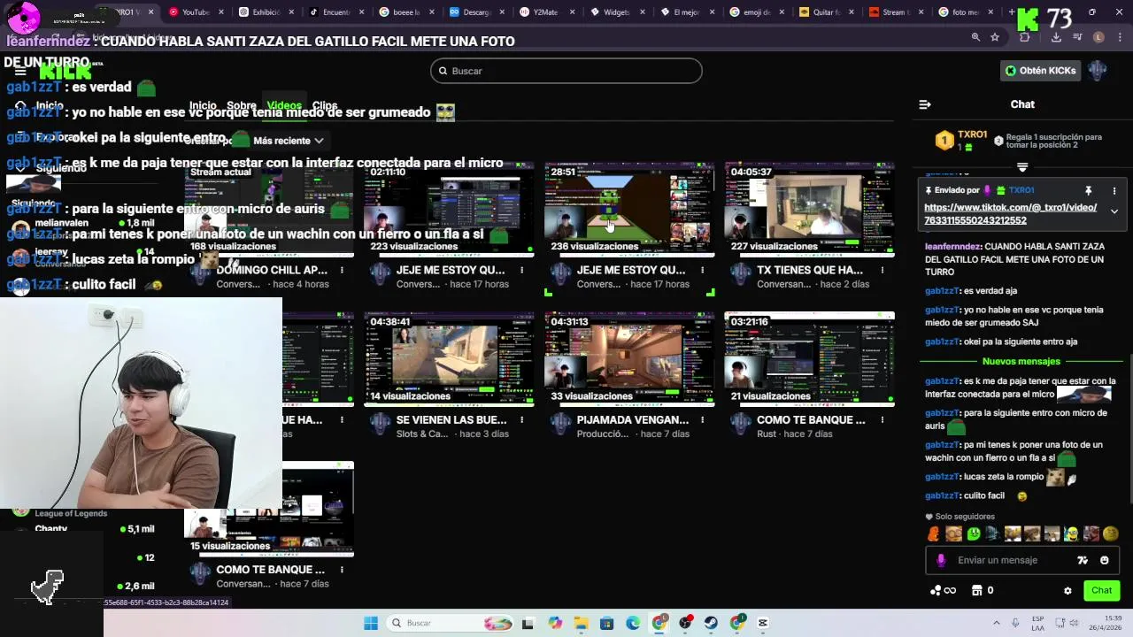Open options for SE VIENEN LAS BUE video
Screen dimensions: 1133x637
click(522, 420)
